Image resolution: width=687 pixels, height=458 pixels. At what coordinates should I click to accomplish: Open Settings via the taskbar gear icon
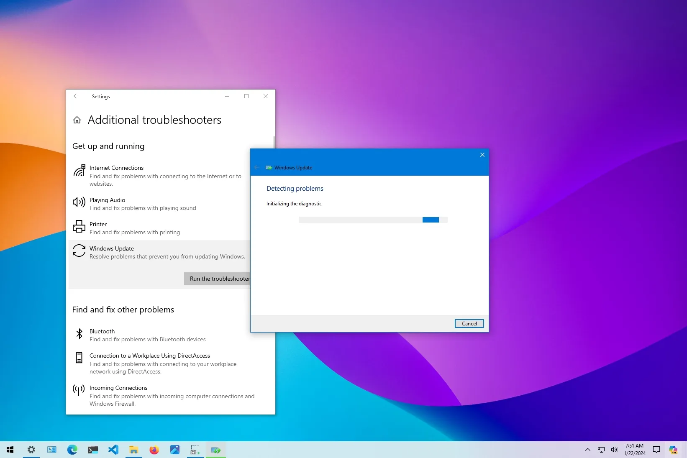click(x=31, y=450)
